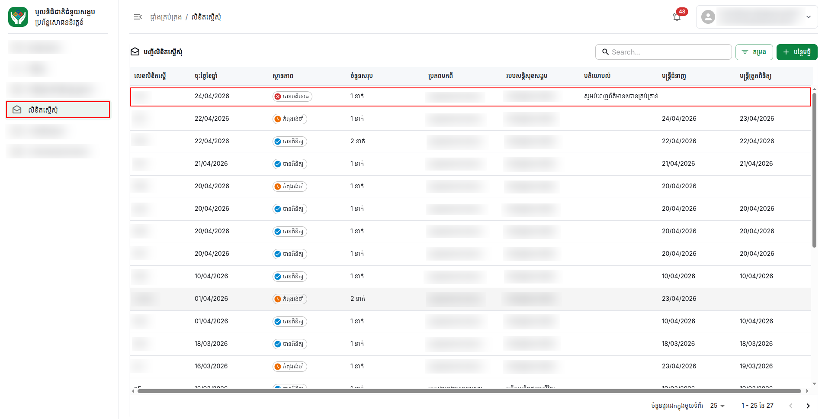Click the verified status badge on the 2 នាក់ 22/04/2026 row
Screen dimensions: 825x419
point(290,142)
